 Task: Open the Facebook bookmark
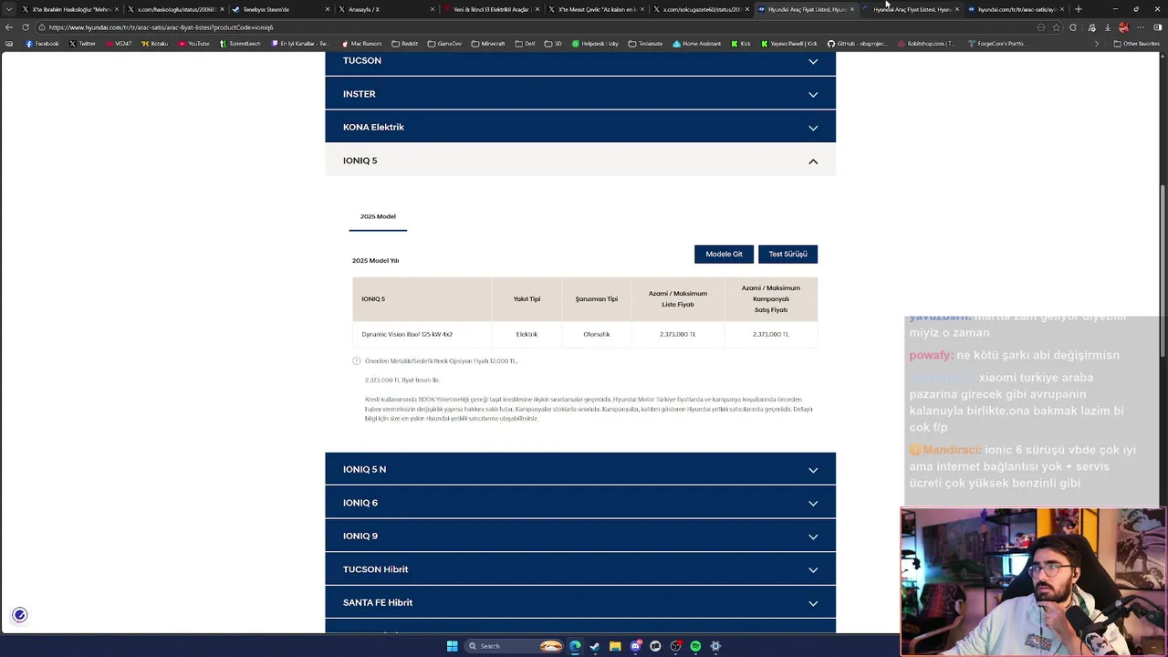pyautogui.click(x=42, y=44)
